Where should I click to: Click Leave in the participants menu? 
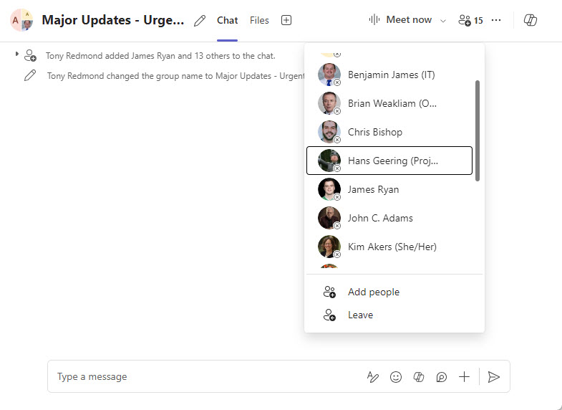click(394, 315)
